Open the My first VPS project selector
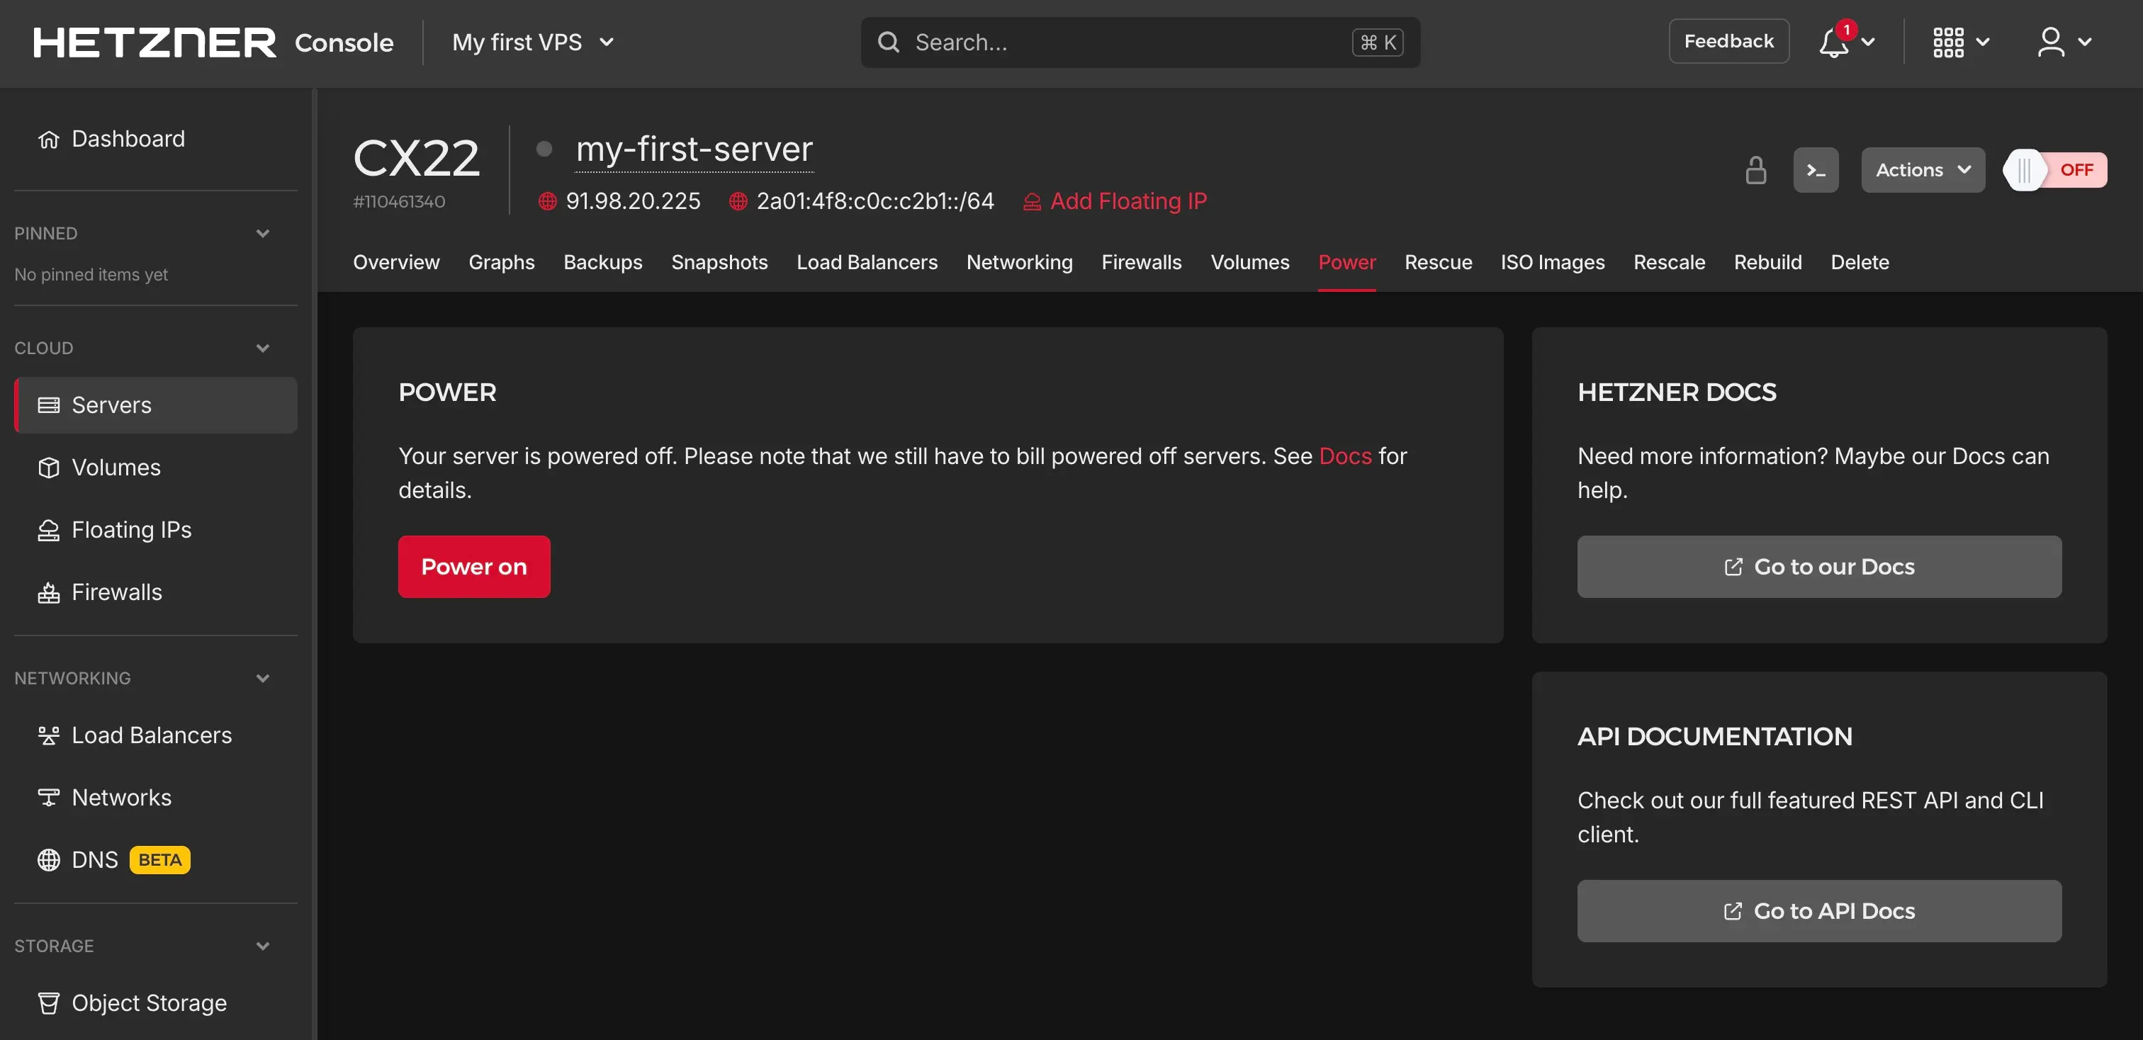Viewport: 2143px width, 1040px height. coord(532,43)
